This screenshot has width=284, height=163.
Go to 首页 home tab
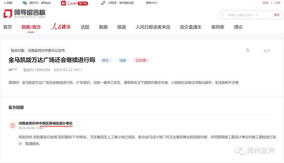7,27
